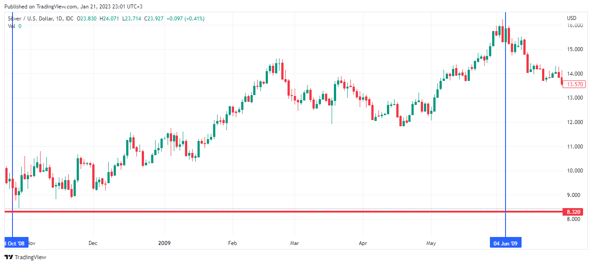Click the blue vertical line at June 2009
This screenshot has width=592, height=265.
coord(506,133)
